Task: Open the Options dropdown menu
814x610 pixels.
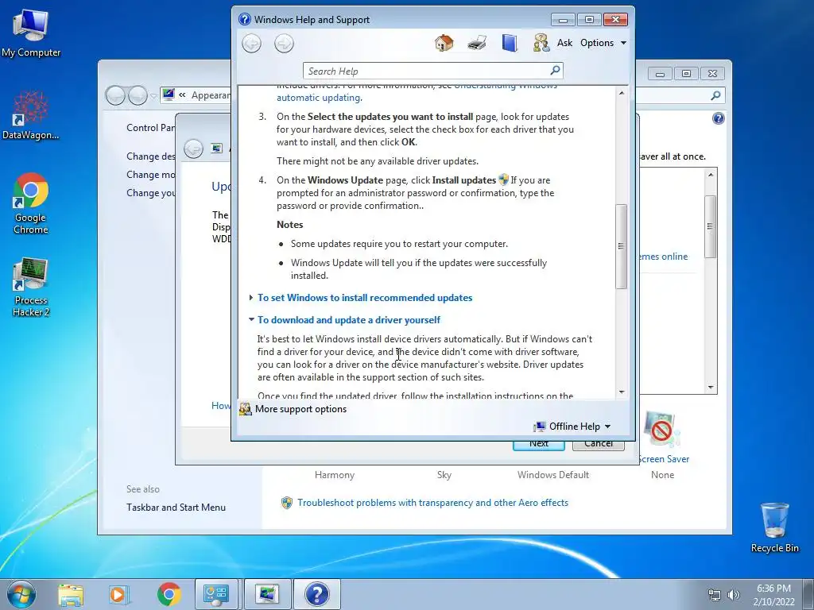Action: (603, 43)
